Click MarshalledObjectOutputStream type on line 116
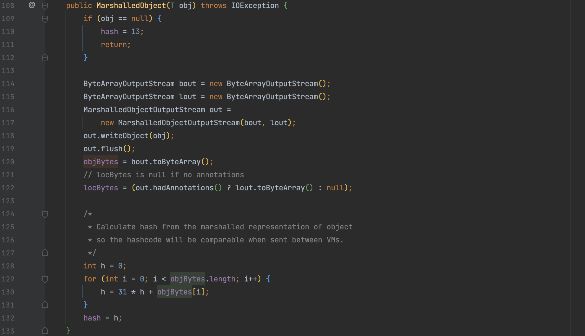The image size is (585, 336). [x=144, y=110]
